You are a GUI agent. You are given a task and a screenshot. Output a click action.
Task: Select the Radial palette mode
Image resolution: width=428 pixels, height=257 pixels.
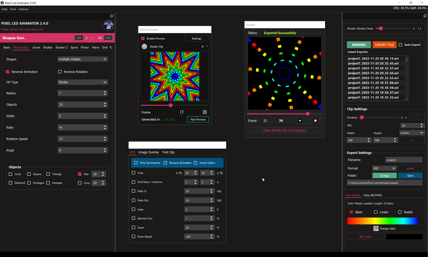click(400, 212)
